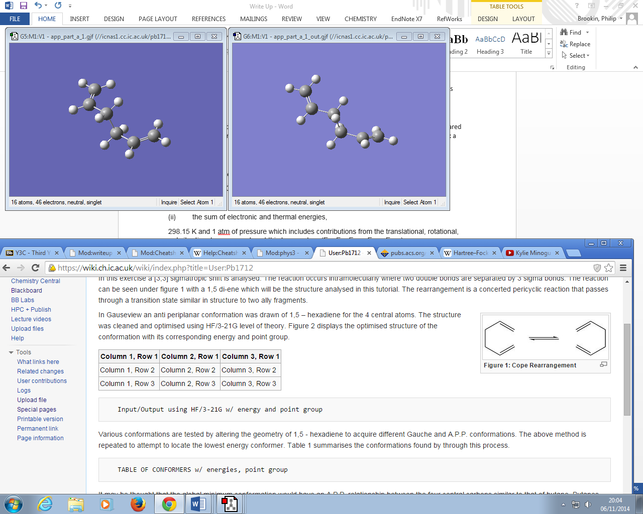The width and height of the screenshot is (643, 514).
Task: Click Inquire in the G5 GaussView window
Action: point(169,202)
